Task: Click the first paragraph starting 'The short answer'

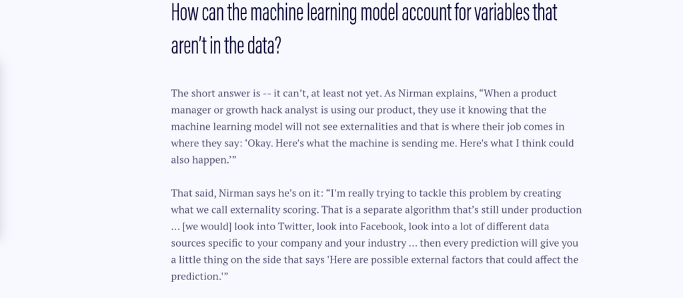Action: tap(374, 126)
